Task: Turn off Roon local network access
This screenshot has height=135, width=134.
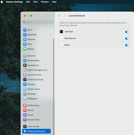Action: (x=127, y=45)
